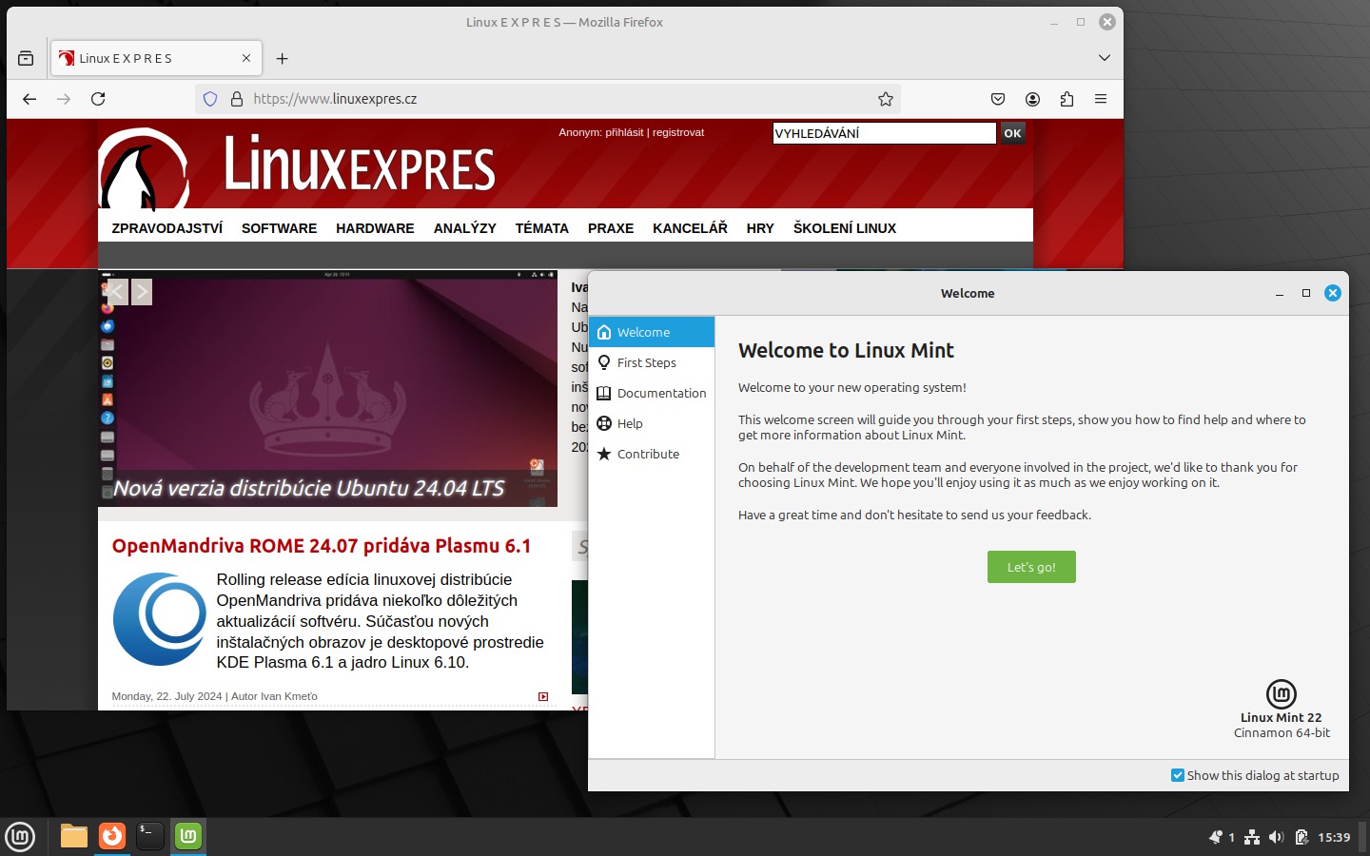Open the battery power tray icon

pyautogui.click(x=1301, y=837)
